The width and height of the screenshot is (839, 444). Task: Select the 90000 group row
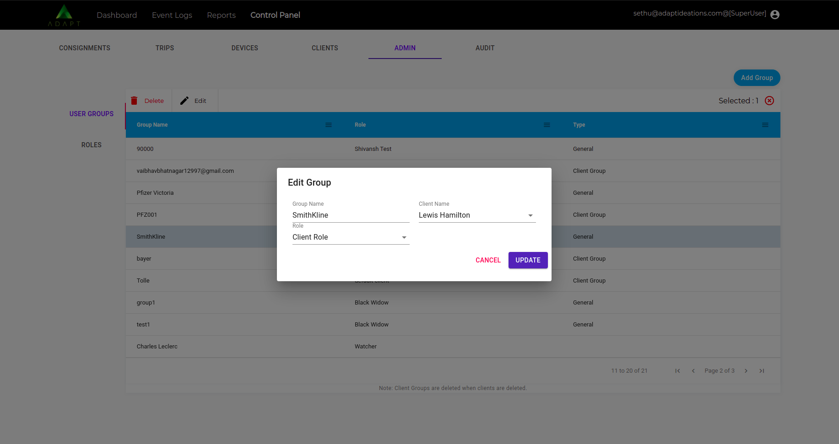click(453, 149)
